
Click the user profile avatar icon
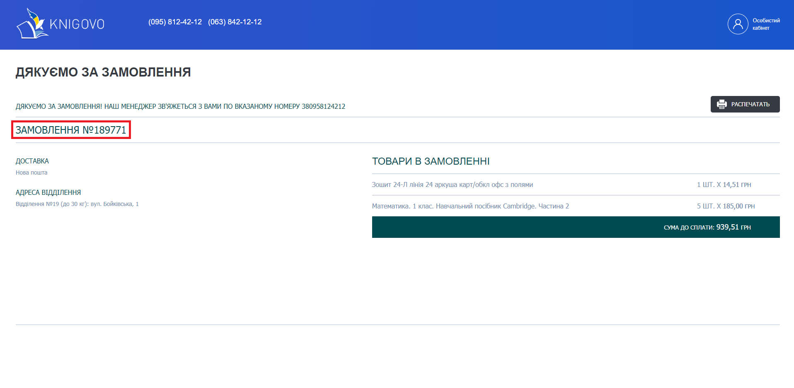point(738,24)
